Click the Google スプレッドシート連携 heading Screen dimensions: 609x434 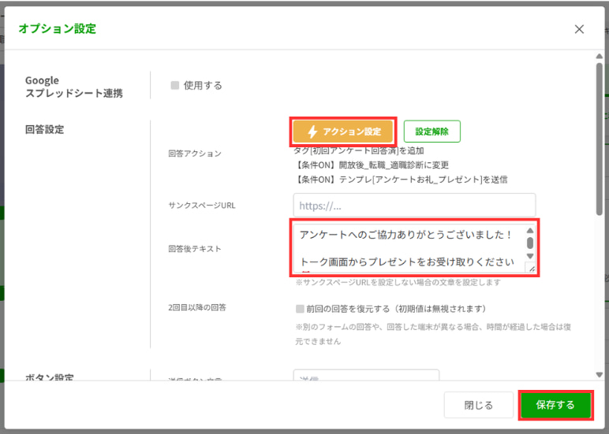tap(74, 87)
